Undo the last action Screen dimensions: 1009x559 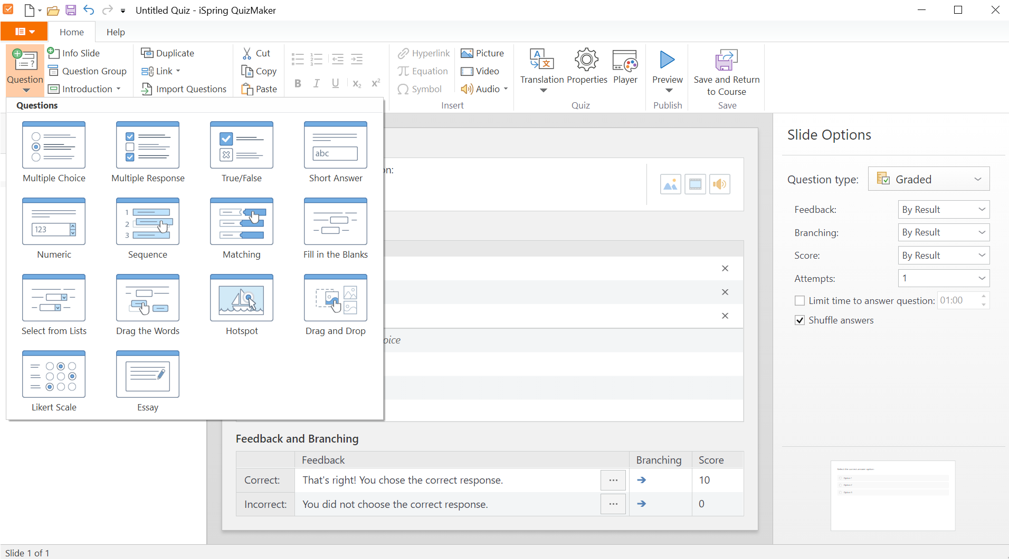point(89,10)
